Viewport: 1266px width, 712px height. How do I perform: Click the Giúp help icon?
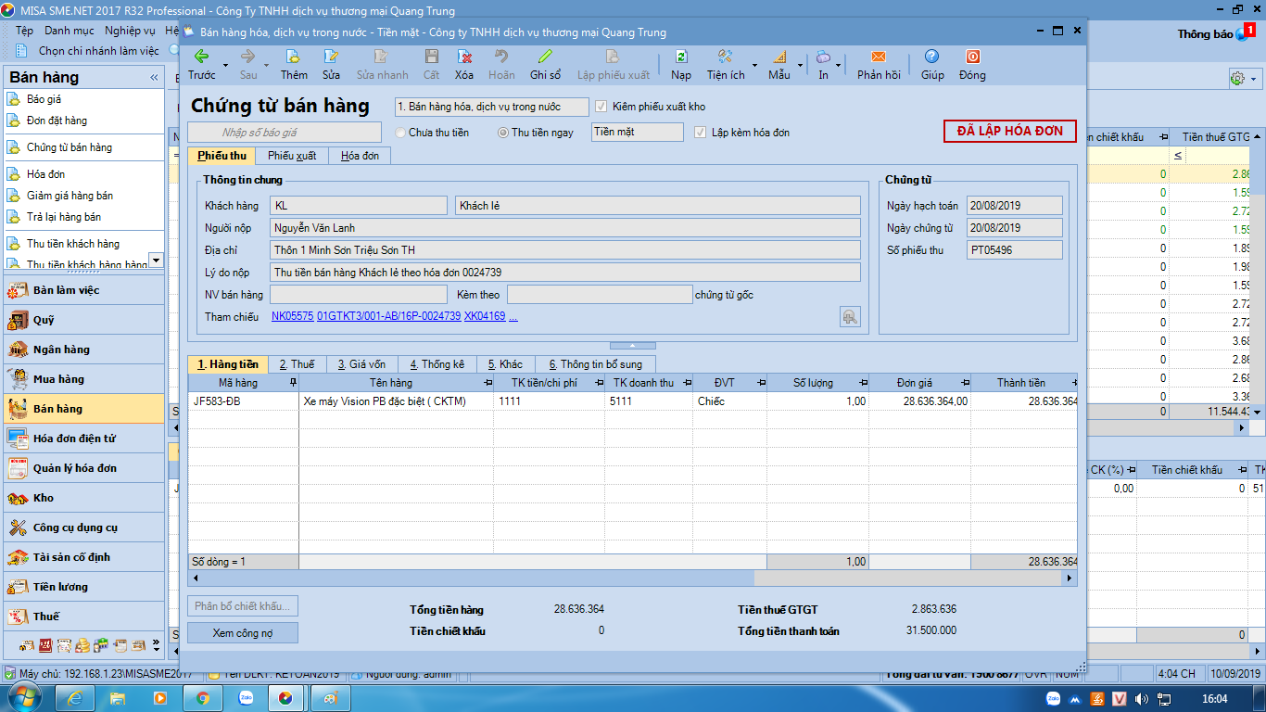click(x=931, y=57)
